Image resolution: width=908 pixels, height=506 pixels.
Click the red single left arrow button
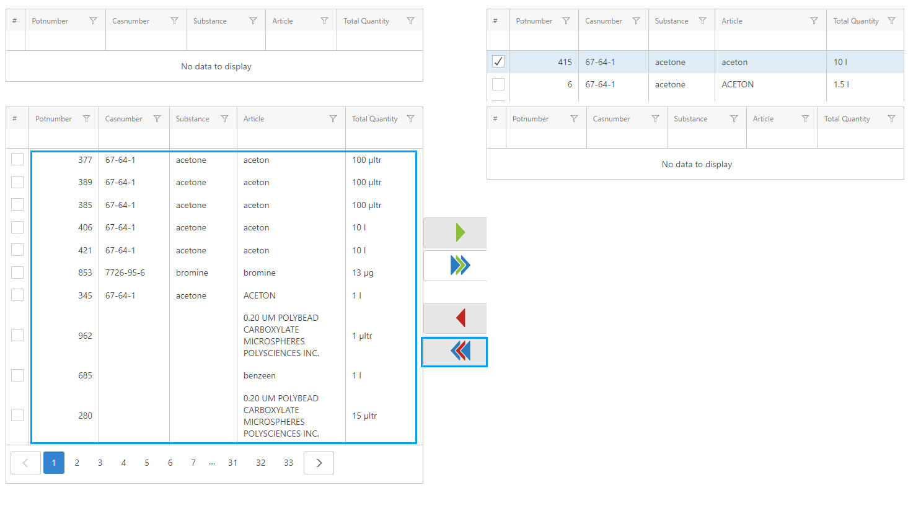[459, 318]
